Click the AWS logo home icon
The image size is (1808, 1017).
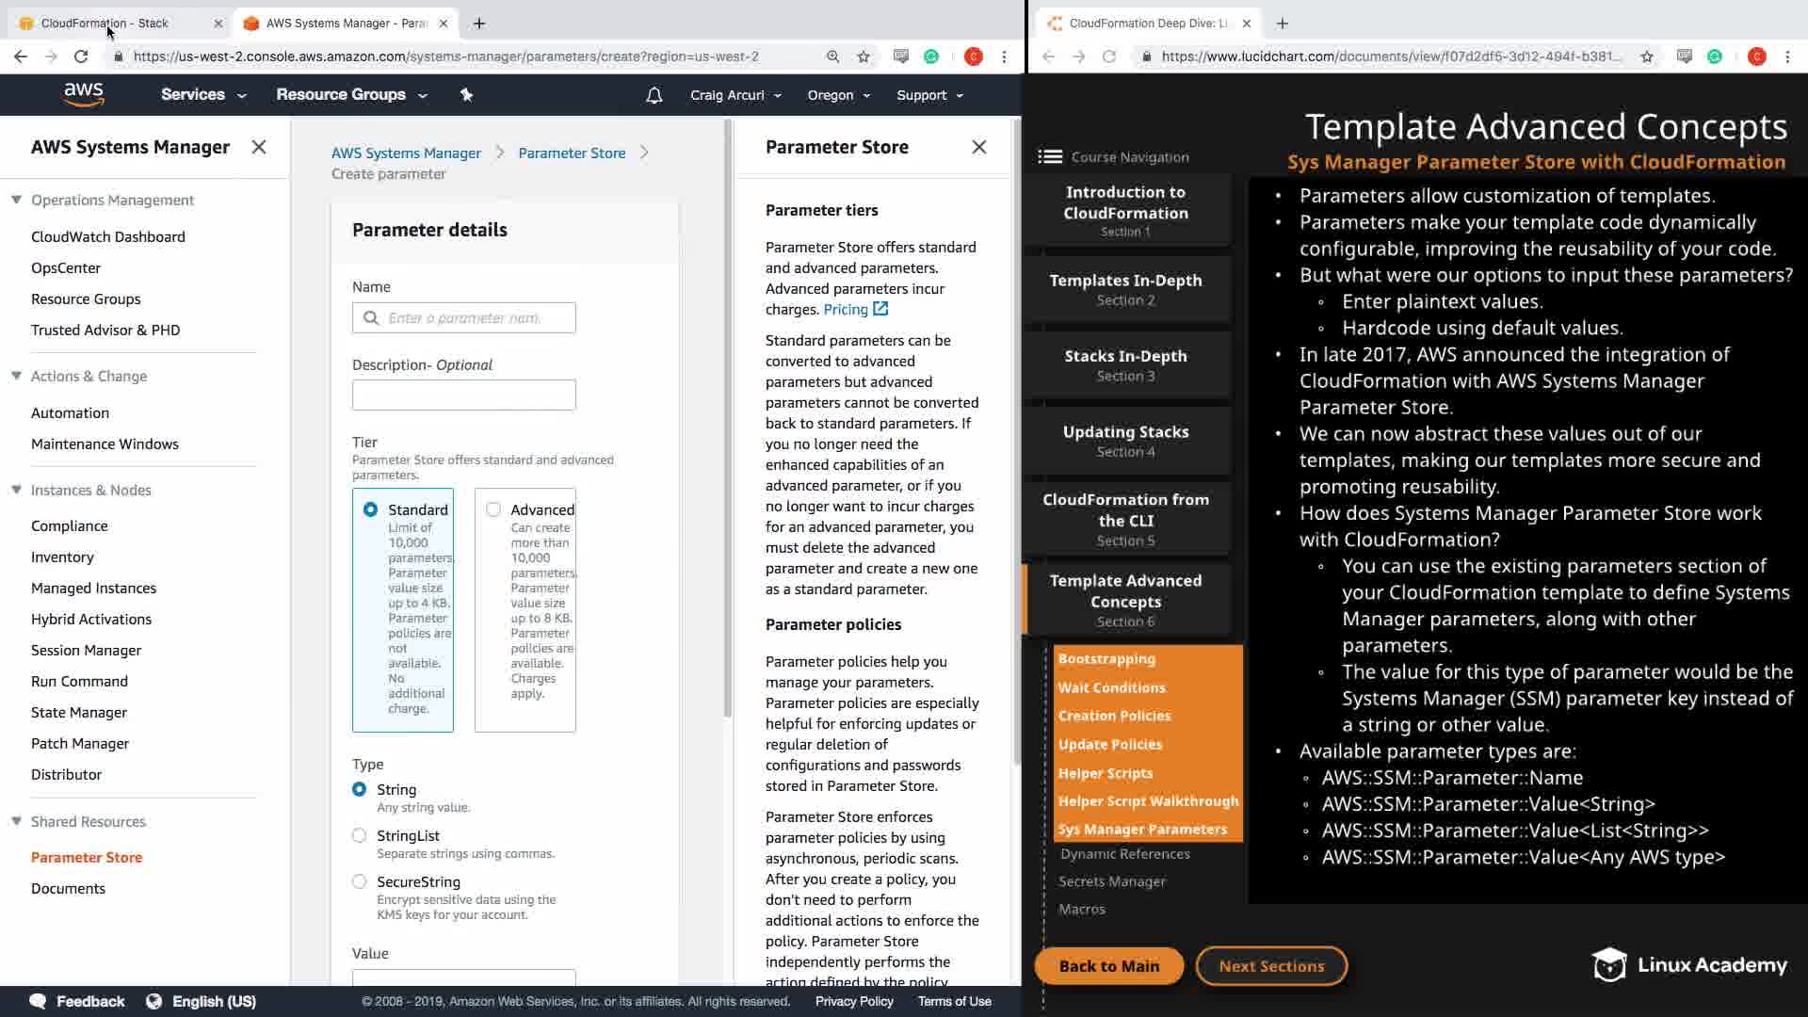[x=84, y=94]
